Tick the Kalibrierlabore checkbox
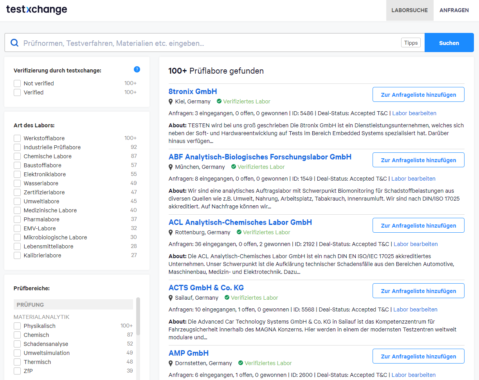The width and height of the screenshot is (479, 380). tap(17, 255)
